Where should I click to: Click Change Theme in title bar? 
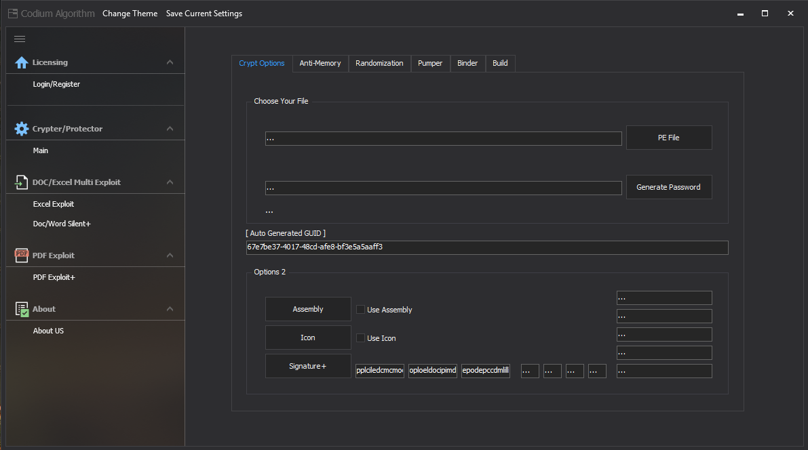(x=130, y=14)
